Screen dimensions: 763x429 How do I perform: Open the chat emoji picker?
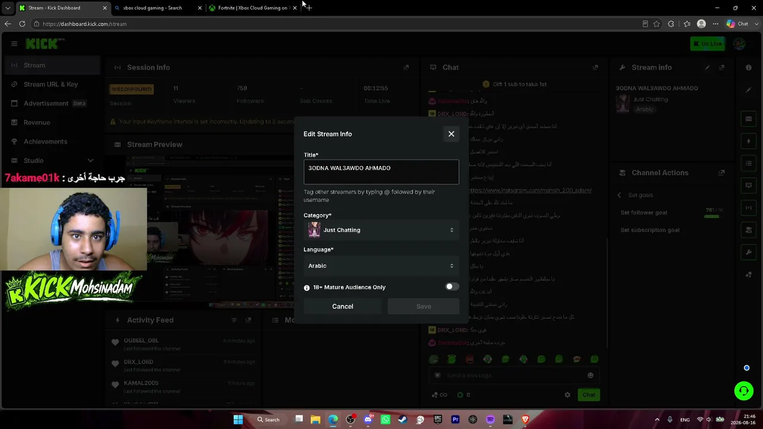[x=591, y=375]
